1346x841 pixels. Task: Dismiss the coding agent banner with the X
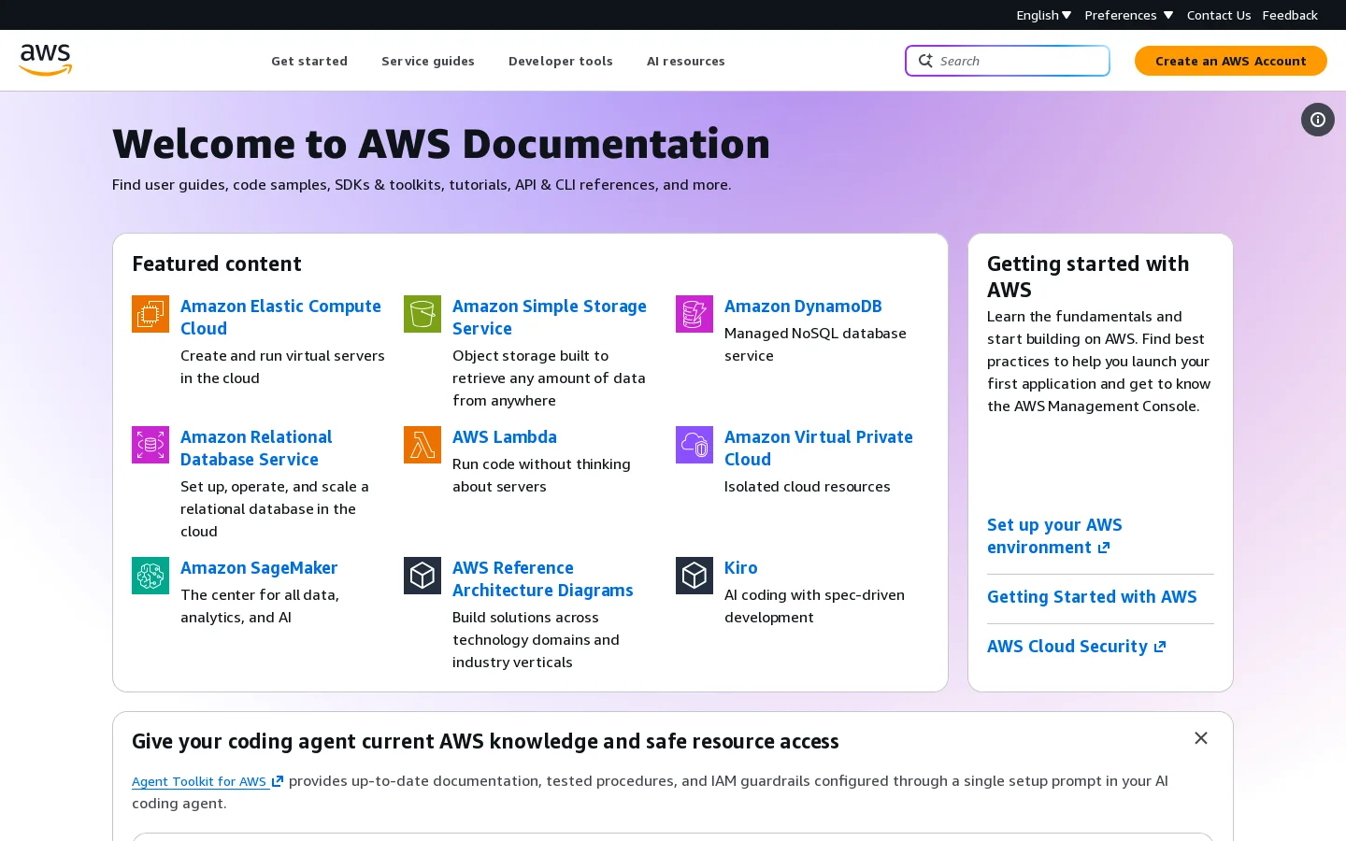coord(1201,738)
